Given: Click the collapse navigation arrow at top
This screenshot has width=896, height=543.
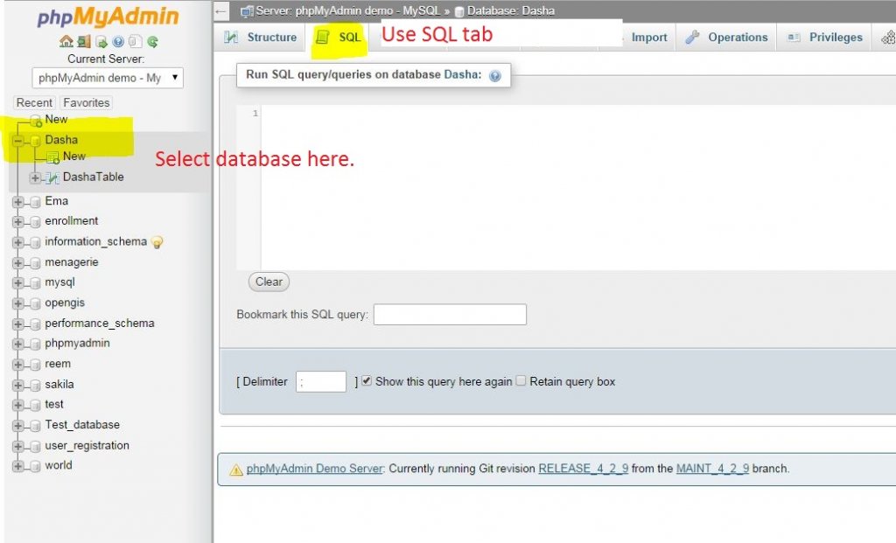Looking at the screenshot, I should coord(221,10).
